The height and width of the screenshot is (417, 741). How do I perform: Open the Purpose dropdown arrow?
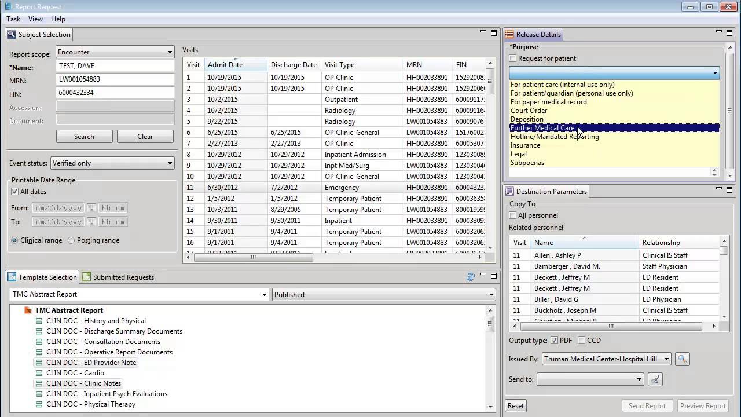coord(715,73)
